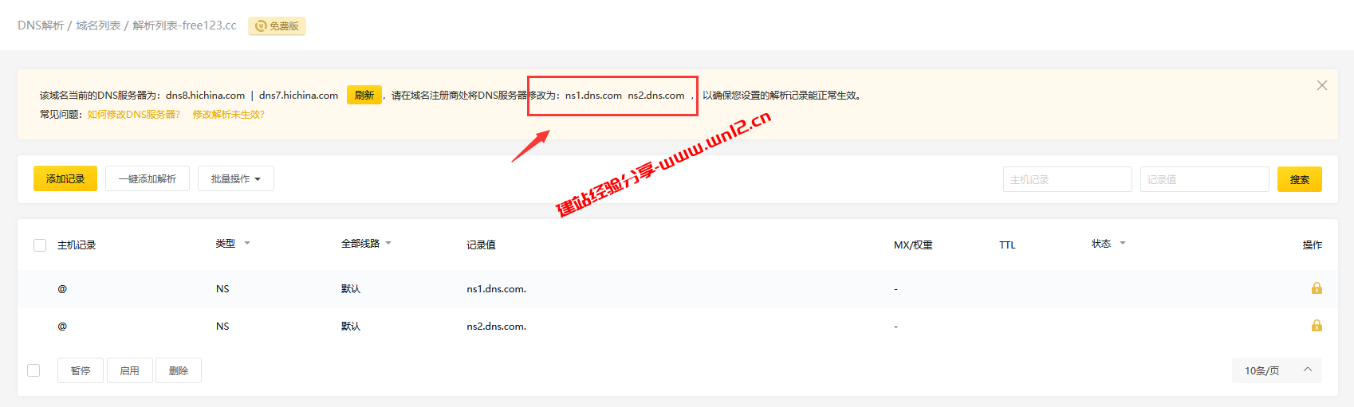Open 如何修改DNS服务器? help link
Viewport: 1354px width, 407px height.
[x=134, y=115]
